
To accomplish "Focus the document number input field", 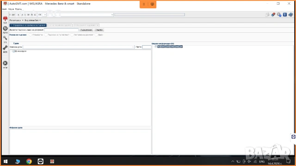I will pyautogui.click(x=61, y=30).
